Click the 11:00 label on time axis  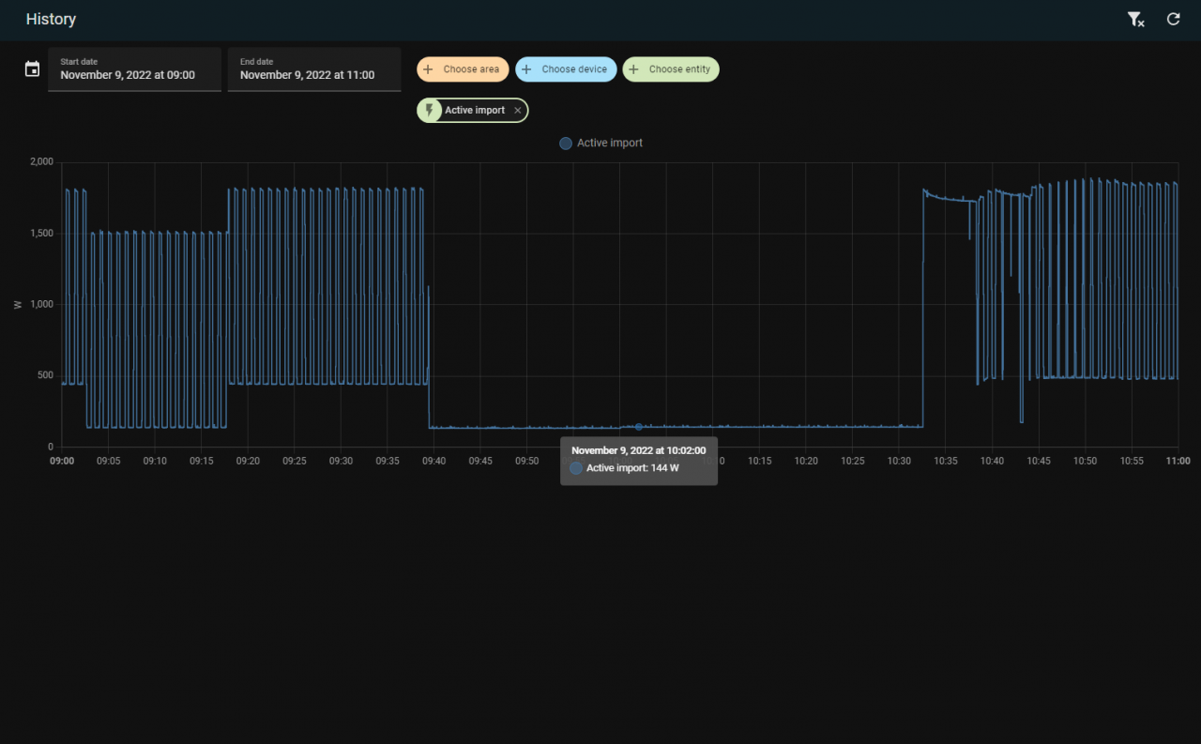point(1178,462)
